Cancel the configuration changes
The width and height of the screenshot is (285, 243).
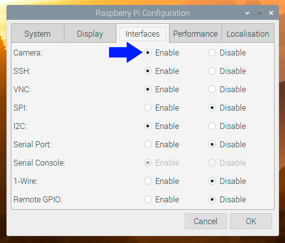206,221
